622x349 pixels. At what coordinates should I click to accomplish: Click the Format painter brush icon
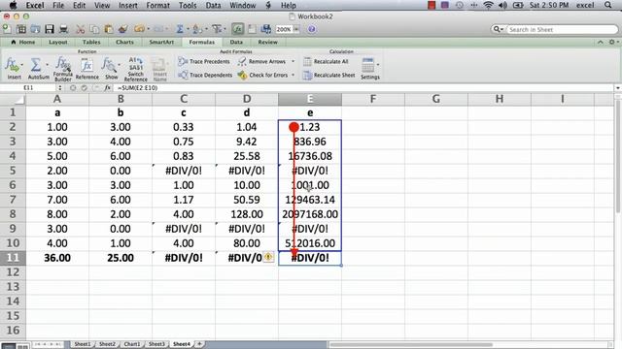(x=123, y=29)
